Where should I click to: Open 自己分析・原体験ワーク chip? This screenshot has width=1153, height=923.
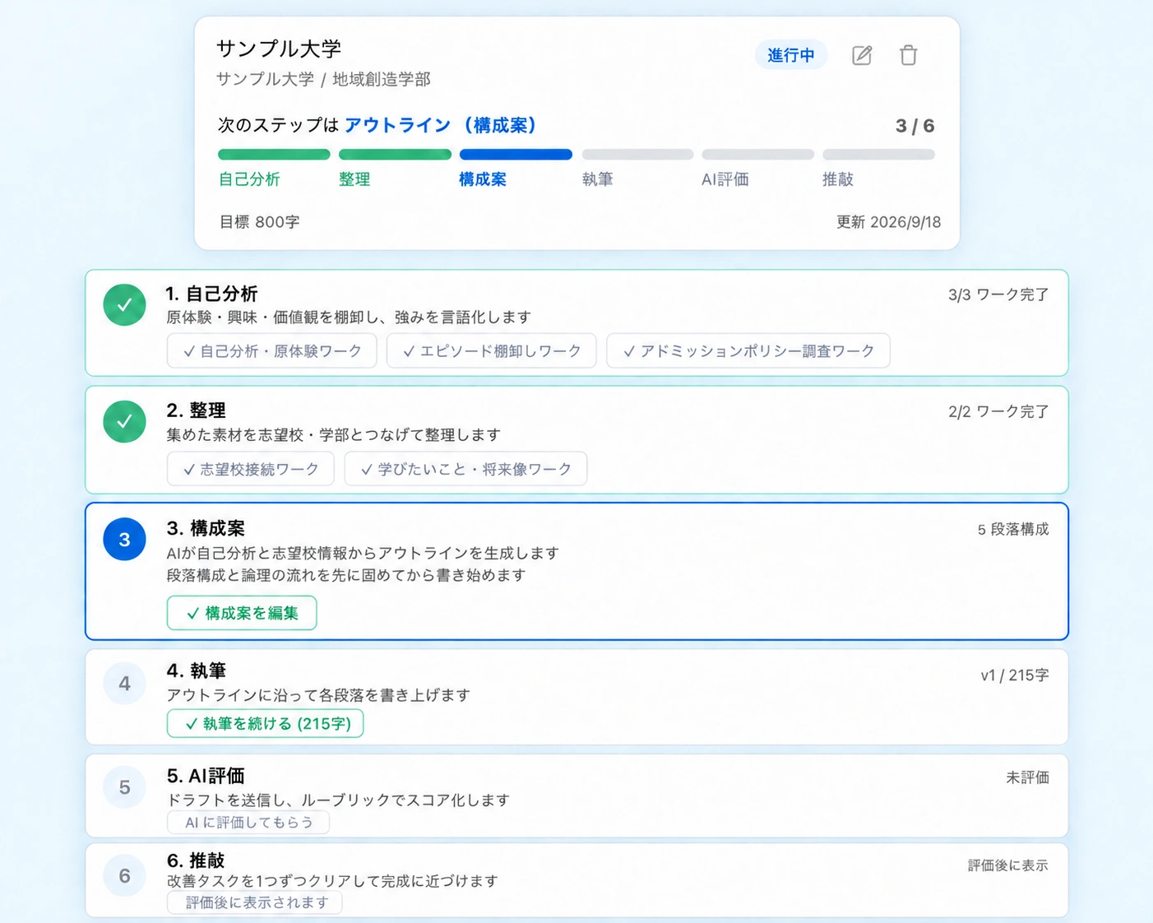tap(271, 350)
